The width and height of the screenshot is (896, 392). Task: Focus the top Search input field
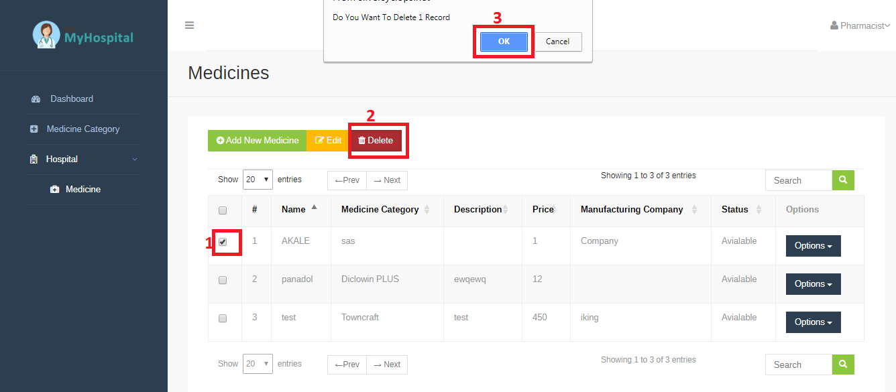(x=799, y=180)
